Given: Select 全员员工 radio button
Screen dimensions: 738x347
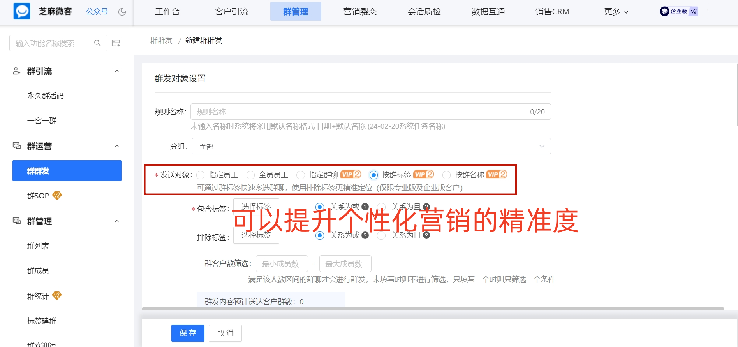Looking at the screenshot, I should point(251,175).
